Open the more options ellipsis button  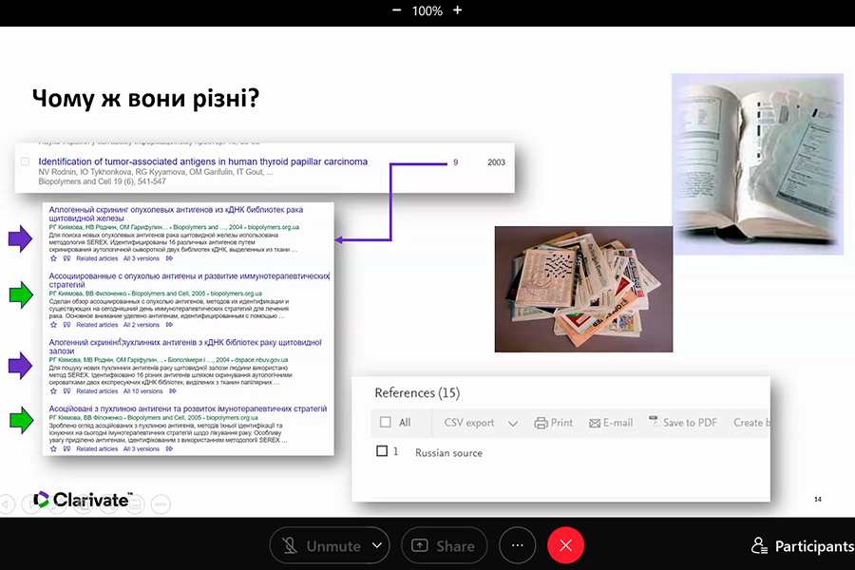pyautogui.click(x=518, y=545)
